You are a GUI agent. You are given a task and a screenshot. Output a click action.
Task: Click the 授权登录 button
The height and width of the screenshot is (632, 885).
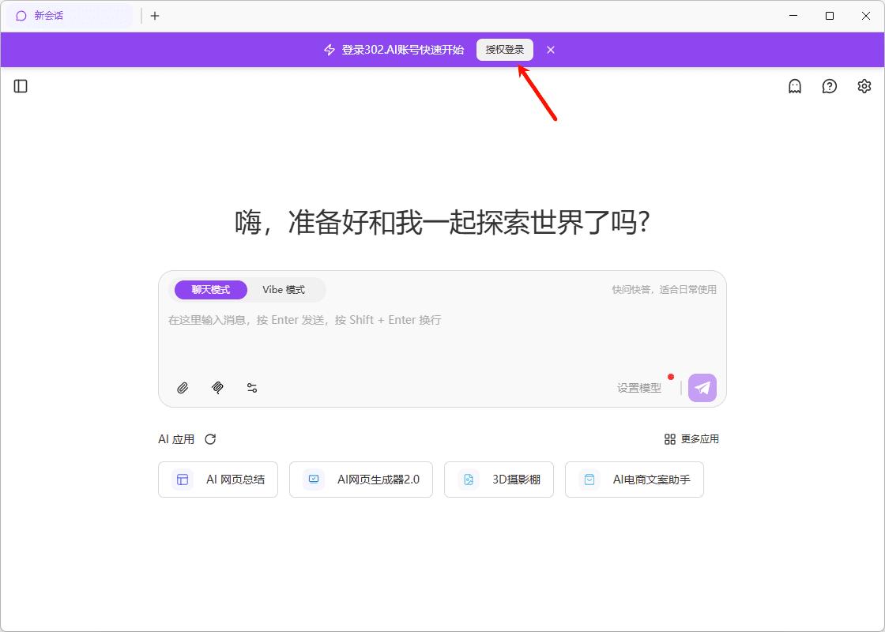pyautogui.click(x=505, y=50)
